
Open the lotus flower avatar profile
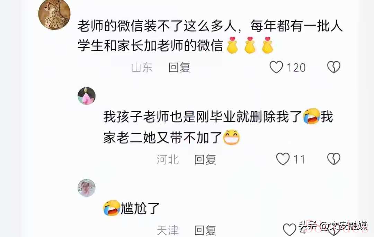tap(87, 96)
